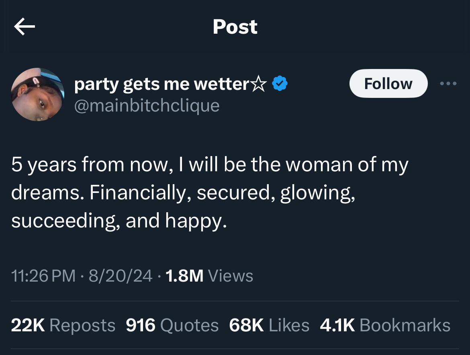The image size is (470, 355).
Task: Tap the star symbol after the display name
Action: click(259, 84)
